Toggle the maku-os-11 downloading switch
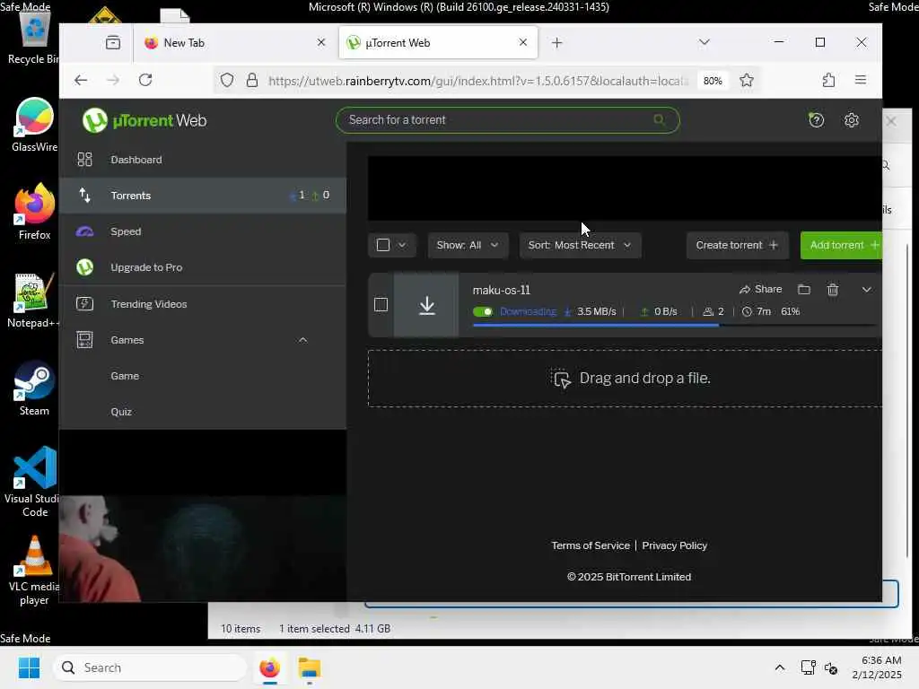The image size is (919, 689). coord(483,311)
